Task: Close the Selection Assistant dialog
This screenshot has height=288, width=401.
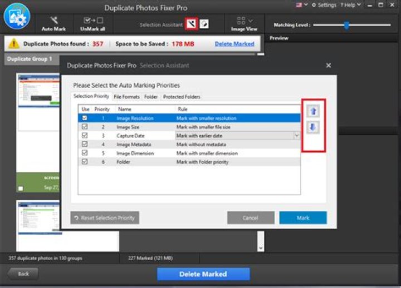Action: tap(329, 66)
